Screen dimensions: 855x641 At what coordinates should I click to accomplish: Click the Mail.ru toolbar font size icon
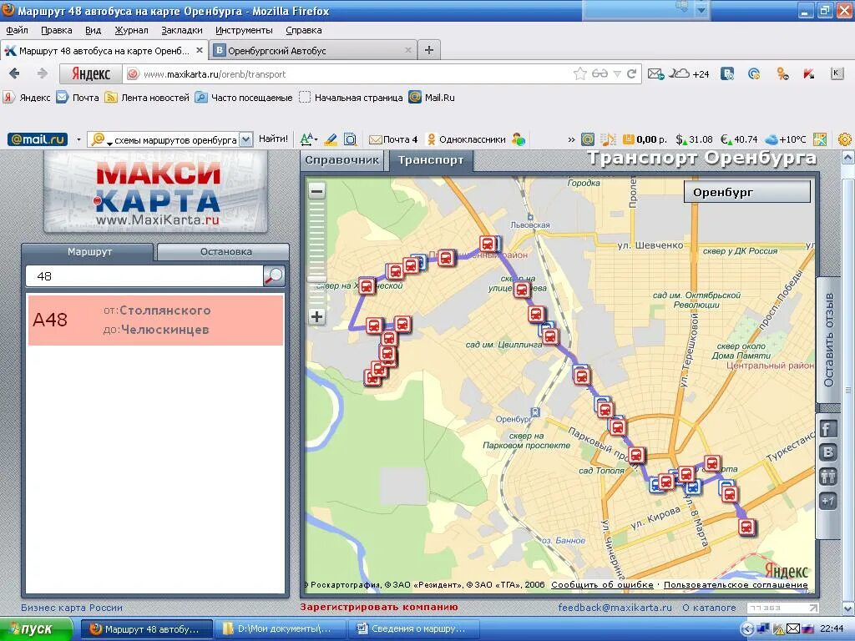click(308, 139)
